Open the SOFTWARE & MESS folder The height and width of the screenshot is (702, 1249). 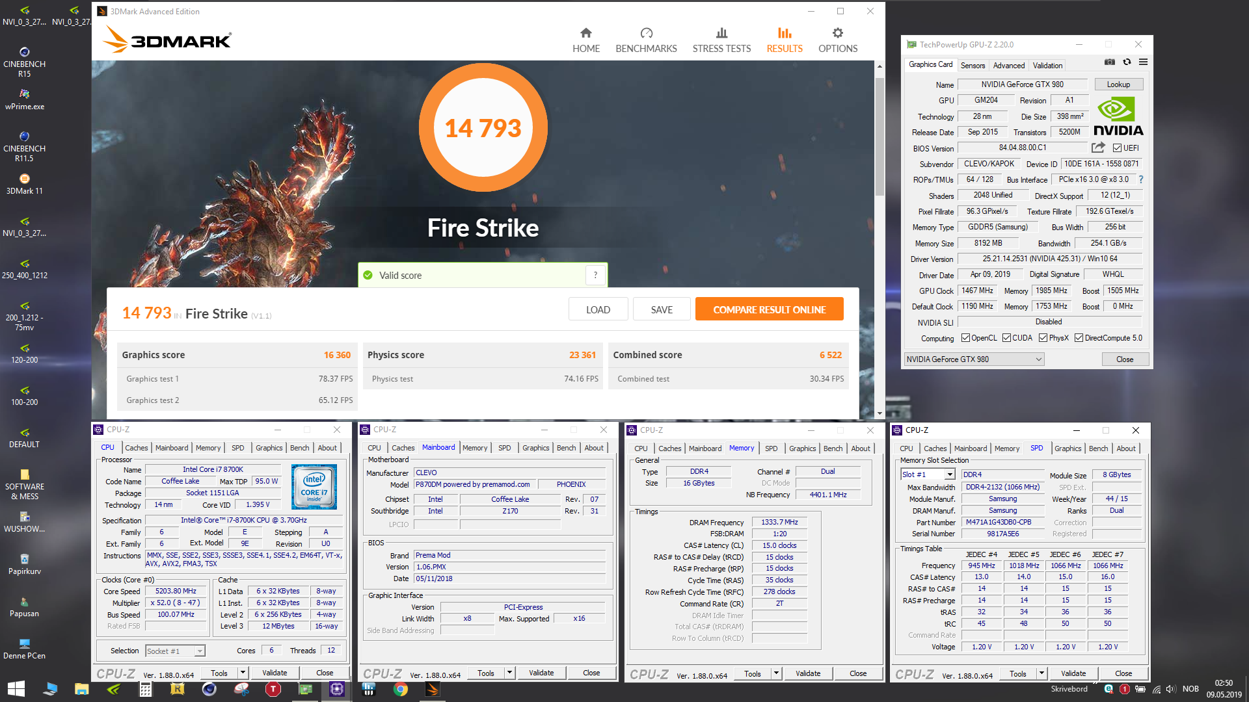coord(25,485)
